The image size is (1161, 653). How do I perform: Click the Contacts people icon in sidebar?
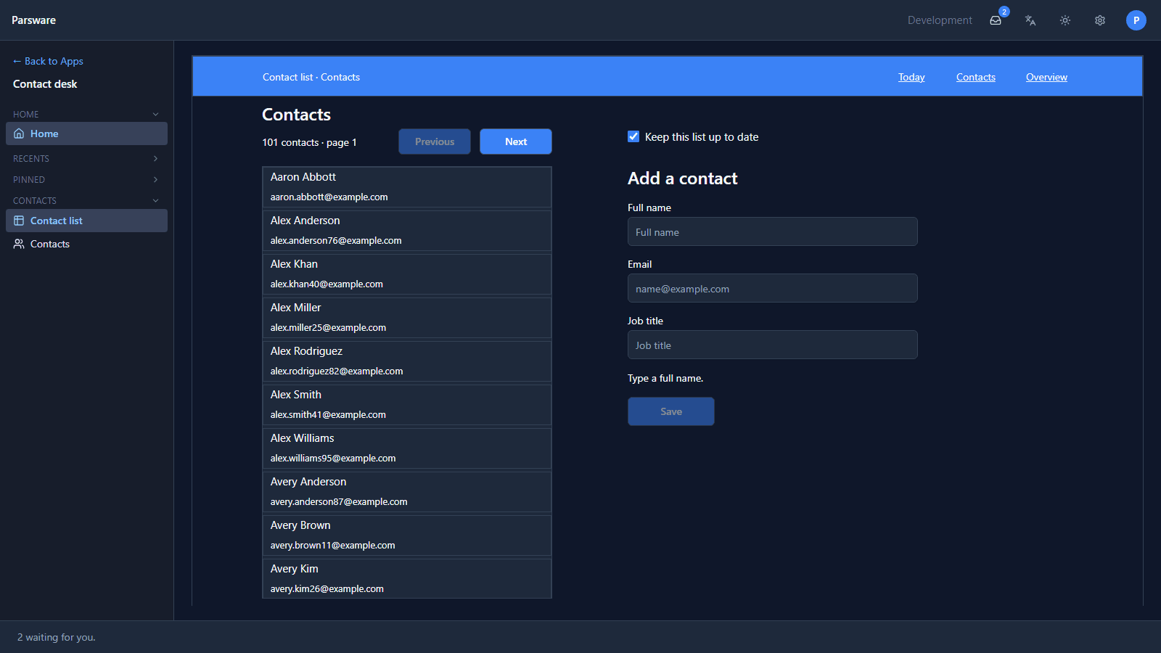[19, 244]
